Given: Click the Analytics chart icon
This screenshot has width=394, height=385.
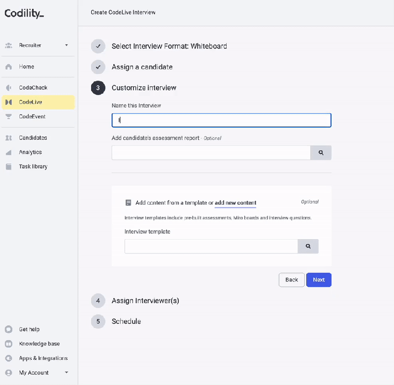Looking at the screenshot, I should pos(8,152).
